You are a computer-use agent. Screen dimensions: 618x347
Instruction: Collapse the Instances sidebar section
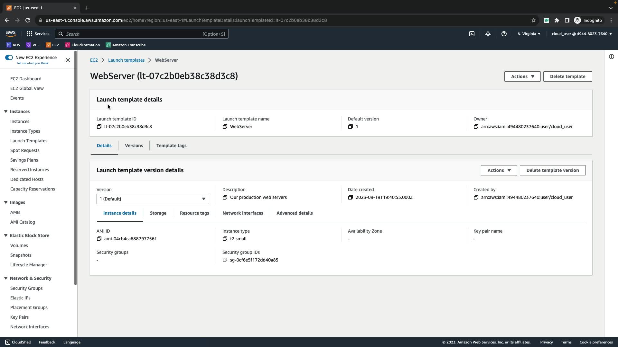[6, 111]
